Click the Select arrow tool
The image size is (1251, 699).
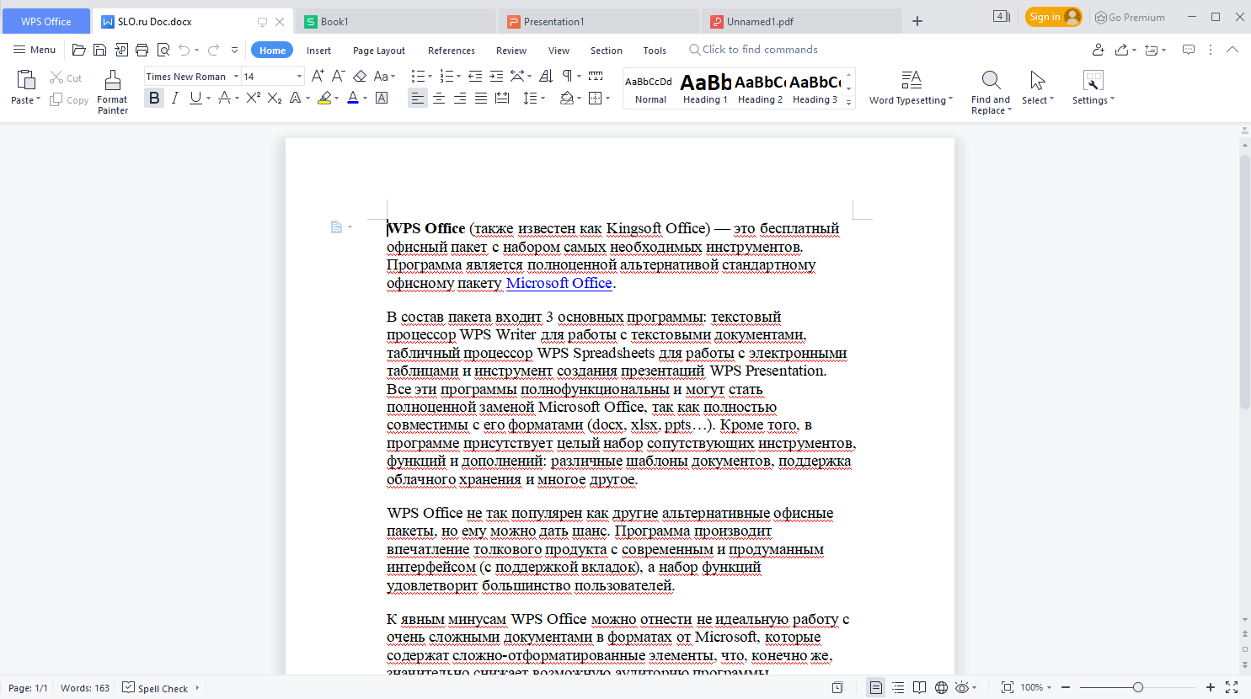(x=1038, y=88)
